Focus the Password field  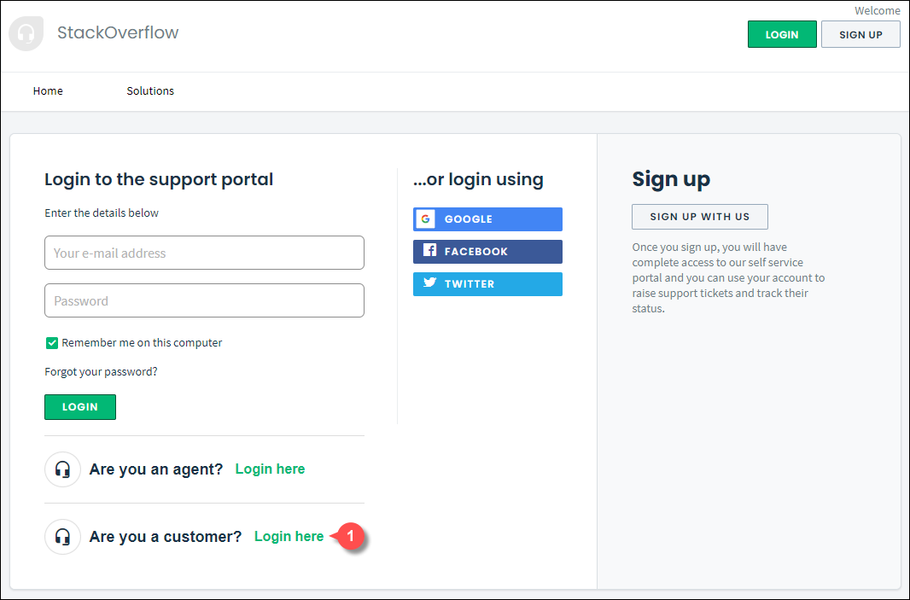204,300
